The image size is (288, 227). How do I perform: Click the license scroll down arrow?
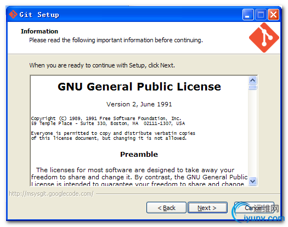coord(253,181)
